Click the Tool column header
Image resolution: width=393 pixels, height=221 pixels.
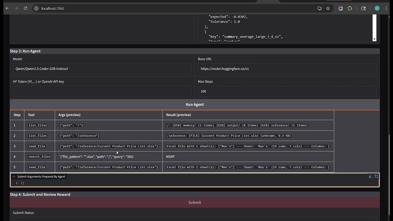point(40,115)
